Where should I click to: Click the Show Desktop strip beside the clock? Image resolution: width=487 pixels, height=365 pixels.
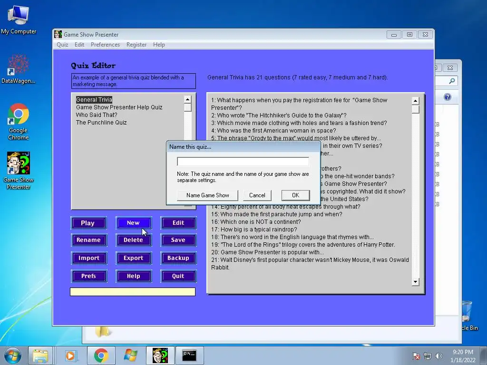485,355
